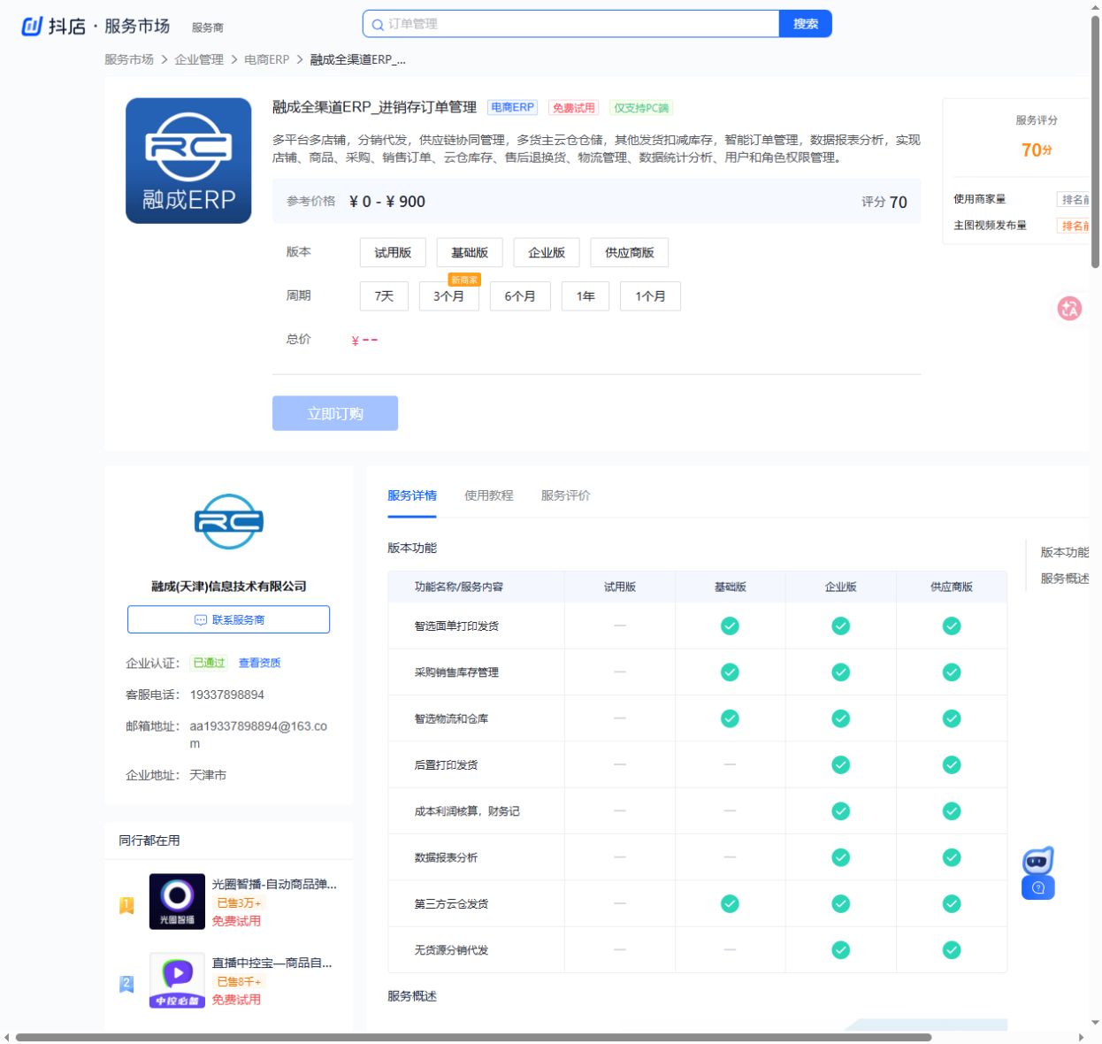
Task: Click the help question mark icon
Action: (1038, 887)
